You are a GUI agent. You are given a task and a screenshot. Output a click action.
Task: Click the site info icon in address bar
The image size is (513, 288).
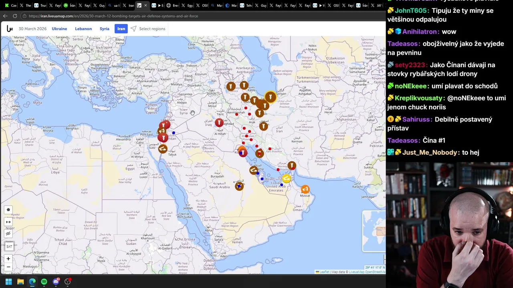(24, 16)
